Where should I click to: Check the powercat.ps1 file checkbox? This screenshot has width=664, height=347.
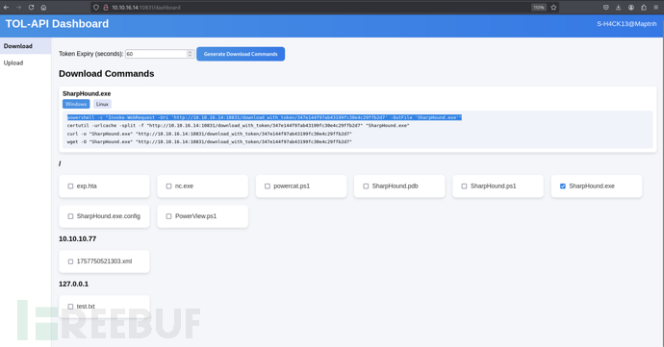(x=268, y=186)
